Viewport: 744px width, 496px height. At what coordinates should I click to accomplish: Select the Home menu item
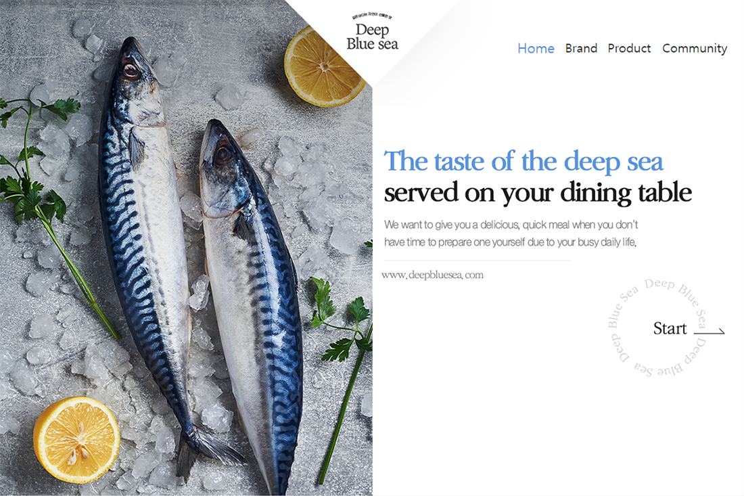pyautogui.click(x=536, y=49)
